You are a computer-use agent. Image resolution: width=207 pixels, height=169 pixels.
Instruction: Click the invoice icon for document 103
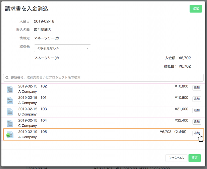(10, 112)
